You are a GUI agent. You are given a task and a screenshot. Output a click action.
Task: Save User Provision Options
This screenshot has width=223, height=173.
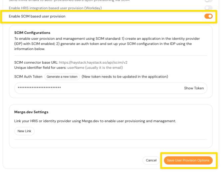pyautogui.click(x=188, y=160)
